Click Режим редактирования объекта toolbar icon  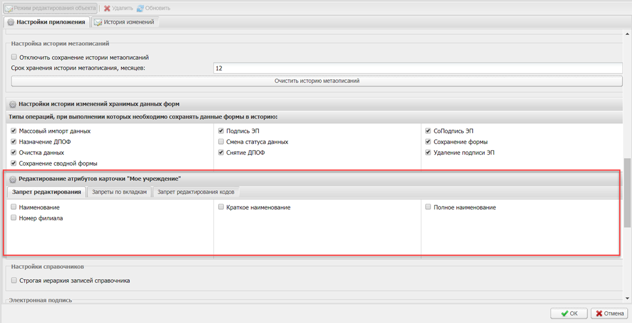click(9, 8)
